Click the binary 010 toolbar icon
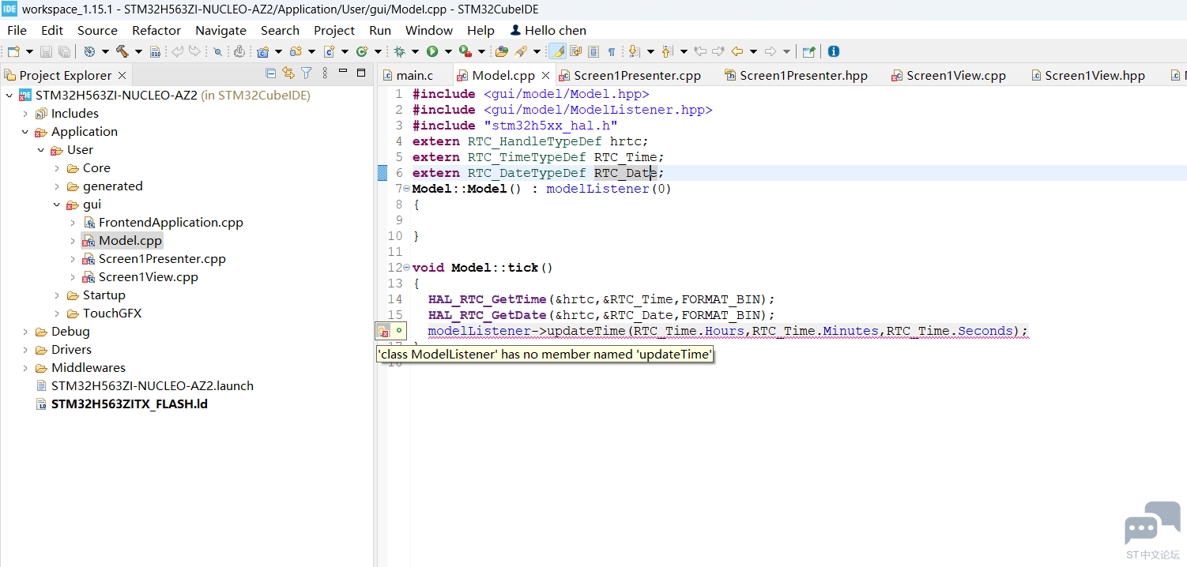The height and width of the screenshot is (567, 1187). click(x=156, y=51)
